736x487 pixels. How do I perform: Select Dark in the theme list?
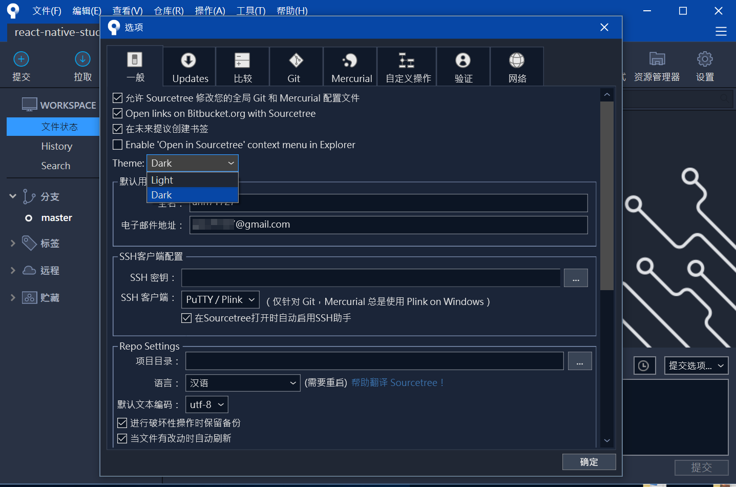click(x=193, y=195)
